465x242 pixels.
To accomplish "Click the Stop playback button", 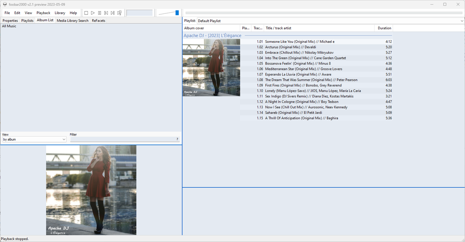I will tap(86, 13).
